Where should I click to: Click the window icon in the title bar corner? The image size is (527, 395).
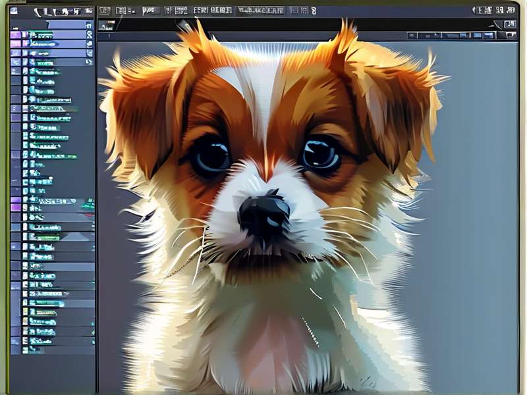(14, 11)
